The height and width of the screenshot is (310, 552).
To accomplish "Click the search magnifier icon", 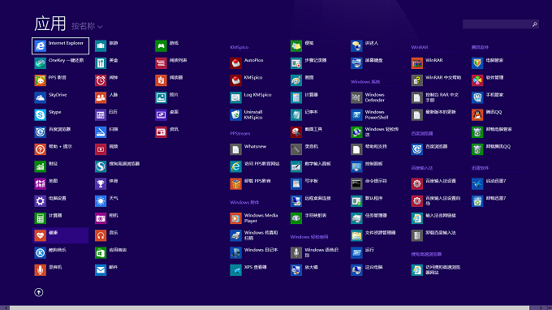I will [534, 24].
